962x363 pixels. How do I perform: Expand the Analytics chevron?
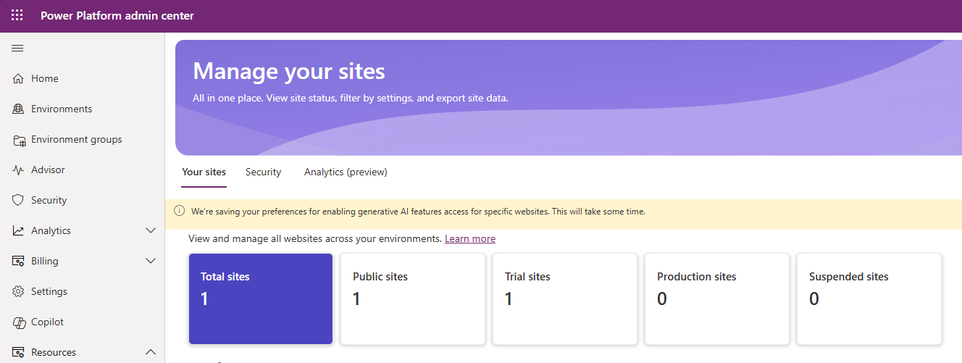pos(151,231)
